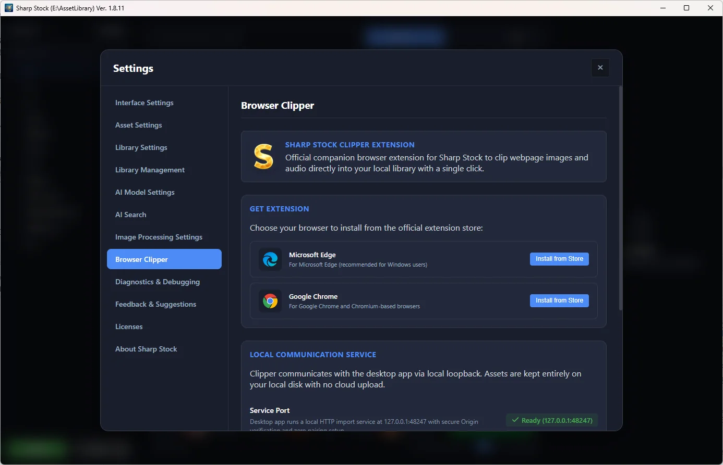
Task: Open Asset Settings section
Action: coord(164,125)
